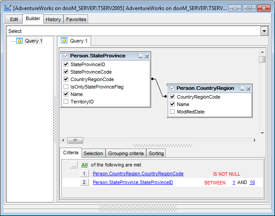
Task: Click the Query 1 icon in left tree
Action: click(x=19, y=41)
